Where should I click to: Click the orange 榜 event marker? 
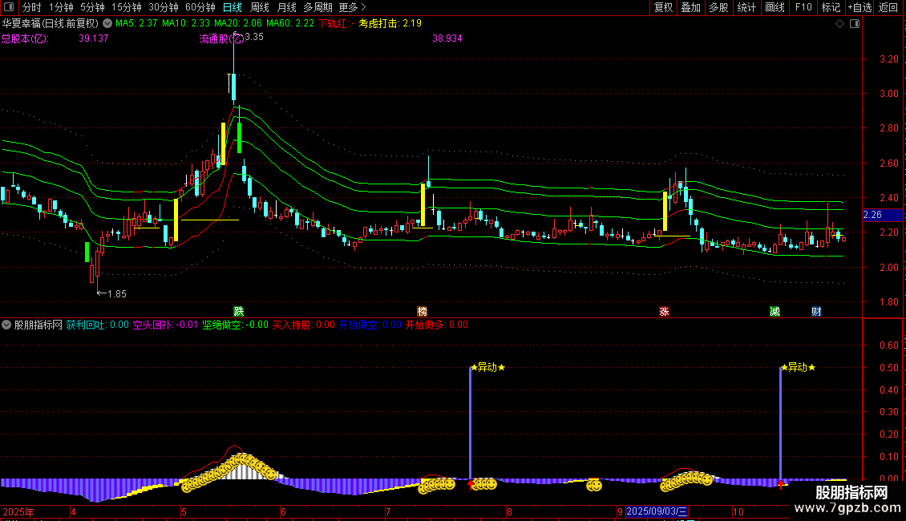coord(422,311)
